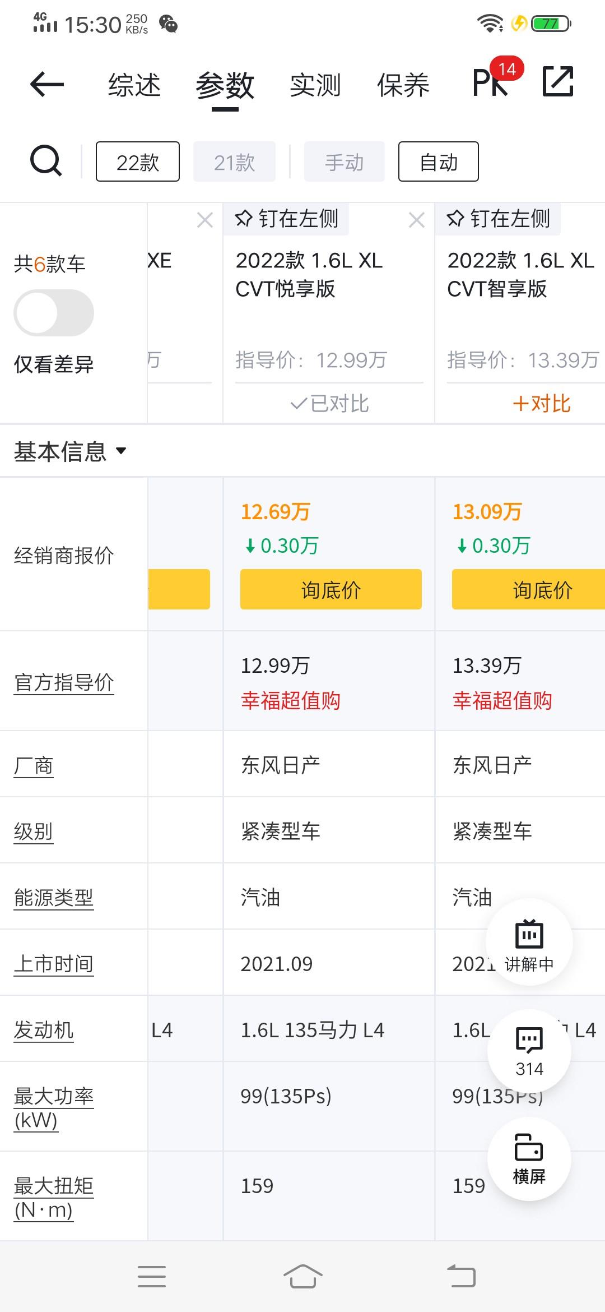Remove the 悦享版 column with its X
605x1312 pixels.
[416, 220]
